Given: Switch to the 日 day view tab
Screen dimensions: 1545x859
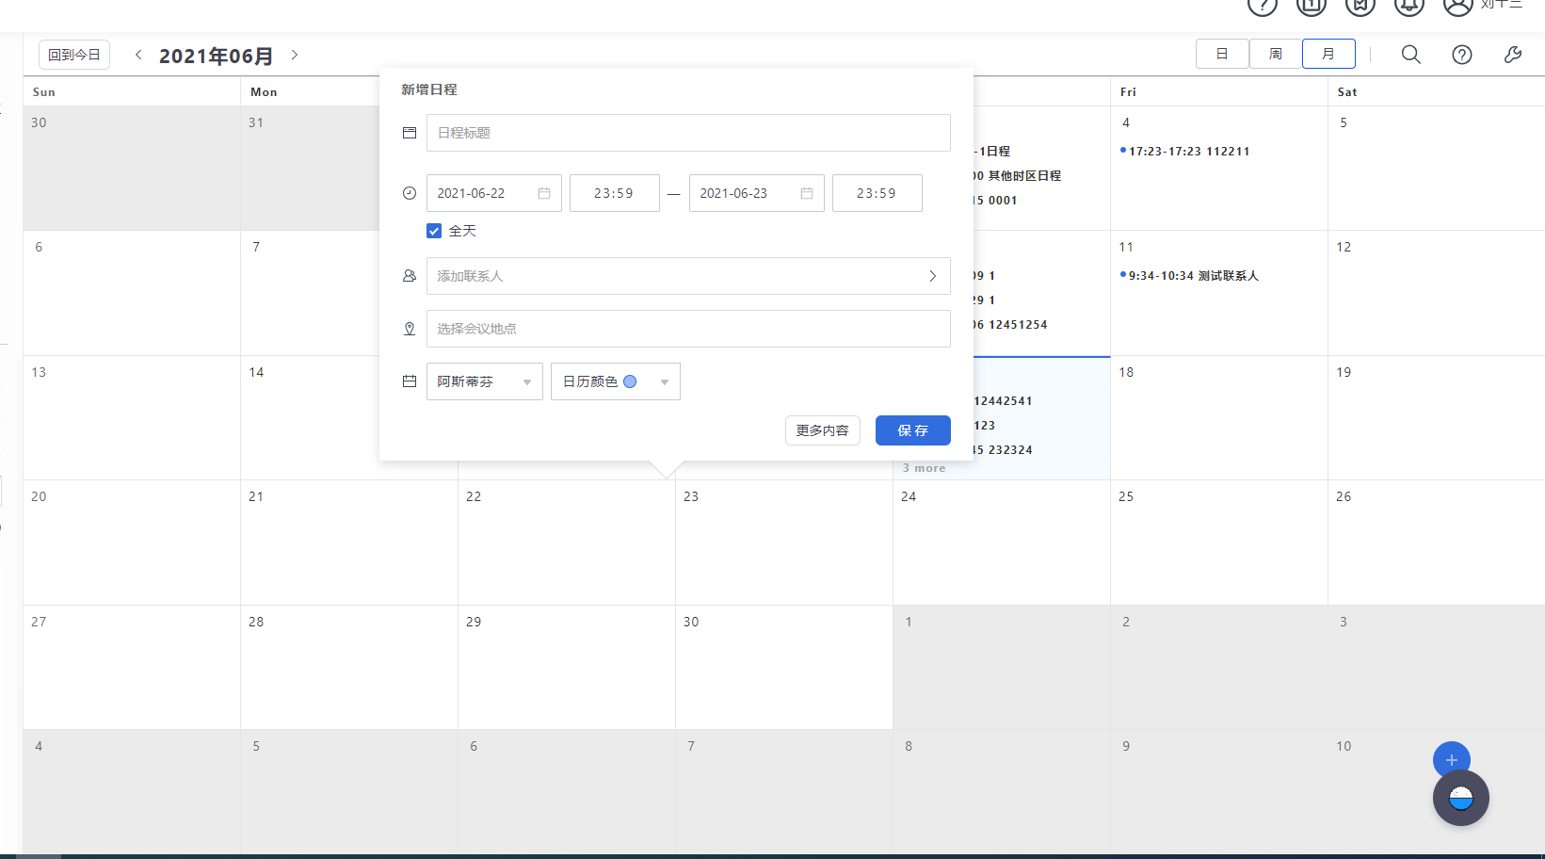Looking at the screenshot, I should [x=1221, y=54].
